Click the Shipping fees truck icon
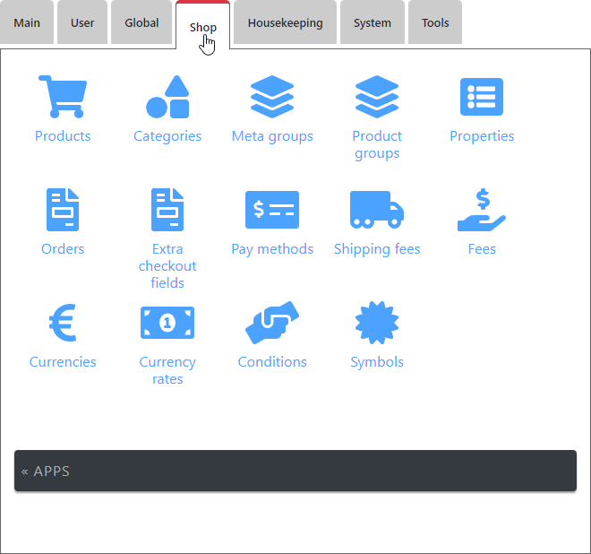The width and height of the screenshot is (591, 554). coord(377,210)
